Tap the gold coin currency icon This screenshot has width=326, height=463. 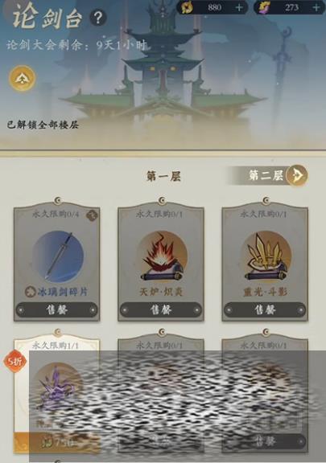[x=188, y=7]
